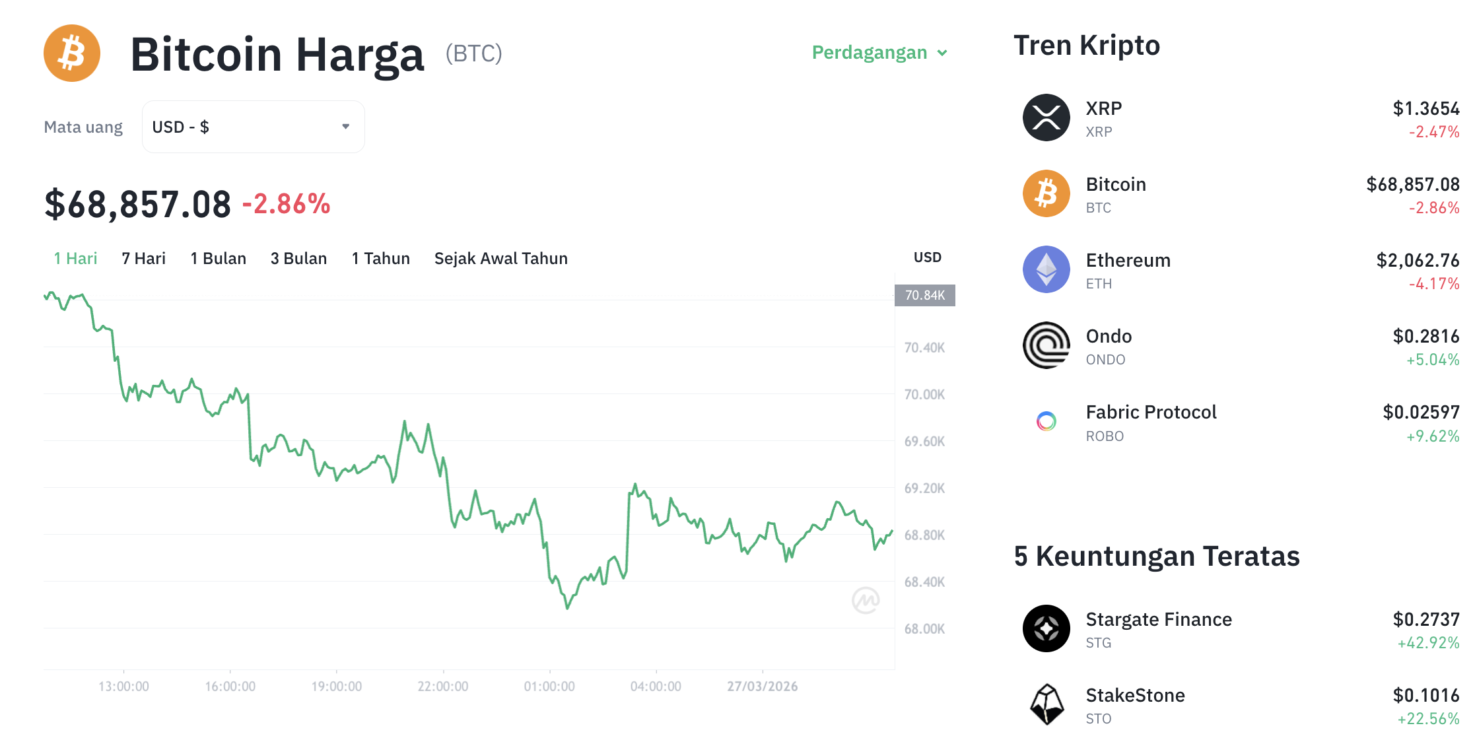Viewport: 1475px width, 742px height.
Task: Switch chart to 1 Tahun range
Action: [380, 258]
